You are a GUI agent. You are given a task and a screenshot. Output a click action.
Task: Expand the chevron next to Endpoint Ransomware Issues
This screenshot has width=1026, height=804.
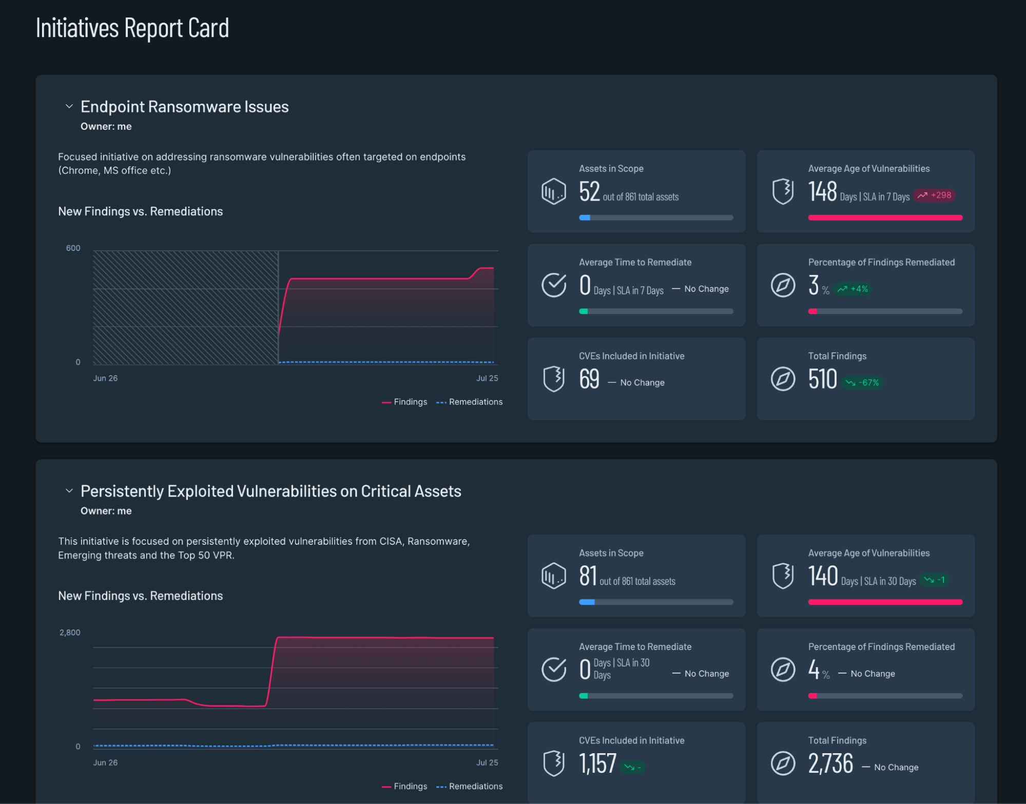pyautogui.click(x=68, y=106)
